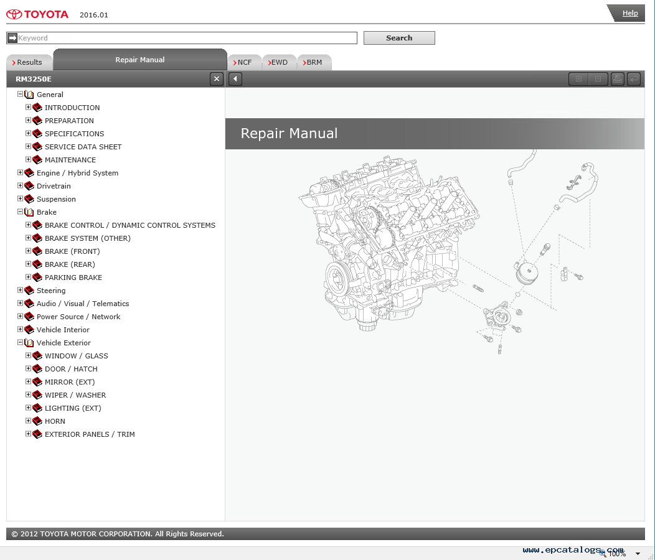Print the current manual page

(618, 79)
